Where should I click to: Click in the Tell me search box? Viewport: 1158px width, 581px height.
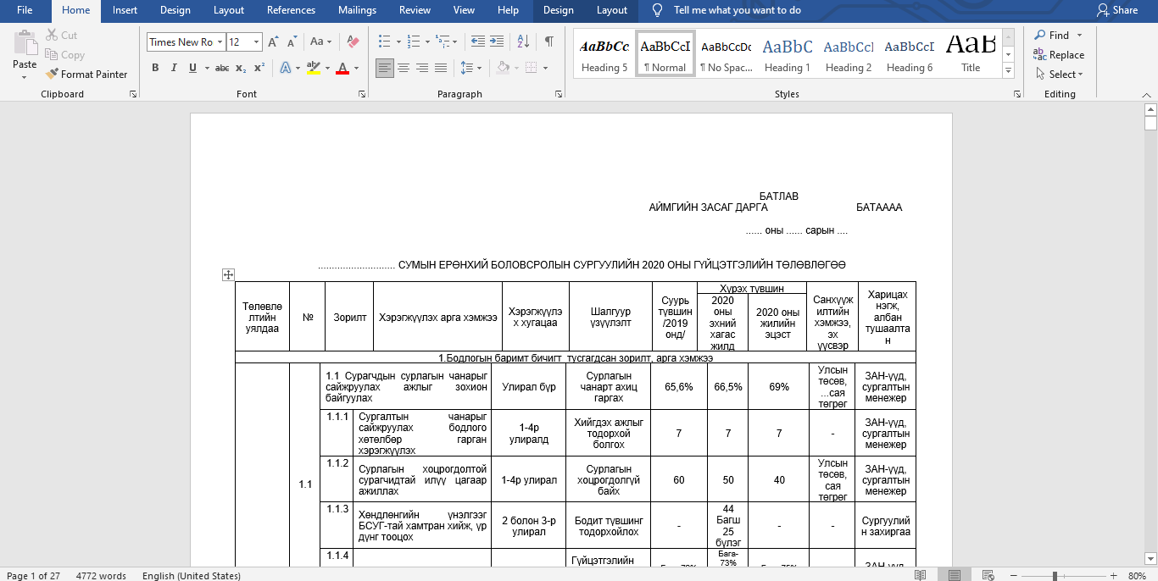click(x=737, y=10)
